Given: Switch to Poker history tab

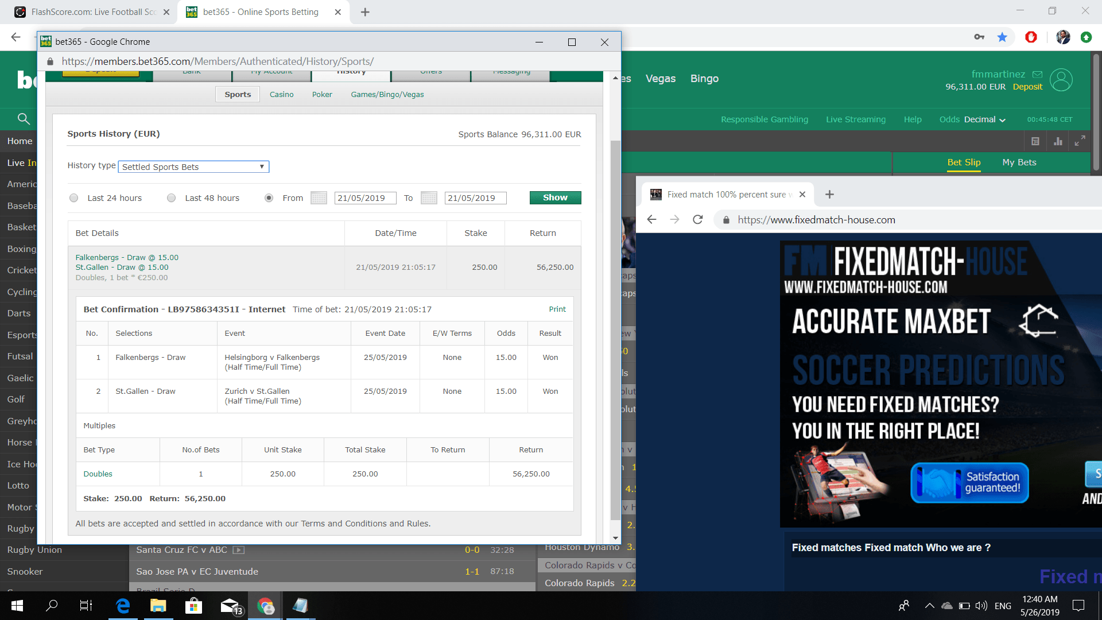Looking at the screenshot, I should 322,95.
